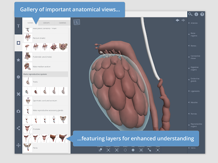The height and width of the screenshot is (163, 218).
Task: Click the Spermatic cord and scrotum thumbnail
Action: (28, 101)
